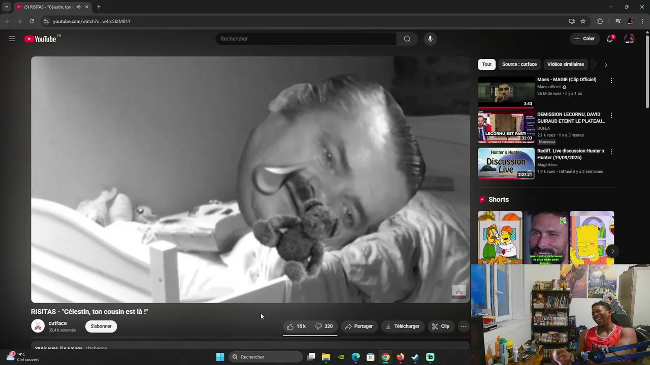This screenshot has width=650, height=365.
Task: Open the Chrome profile avatar
Action: 630,21
